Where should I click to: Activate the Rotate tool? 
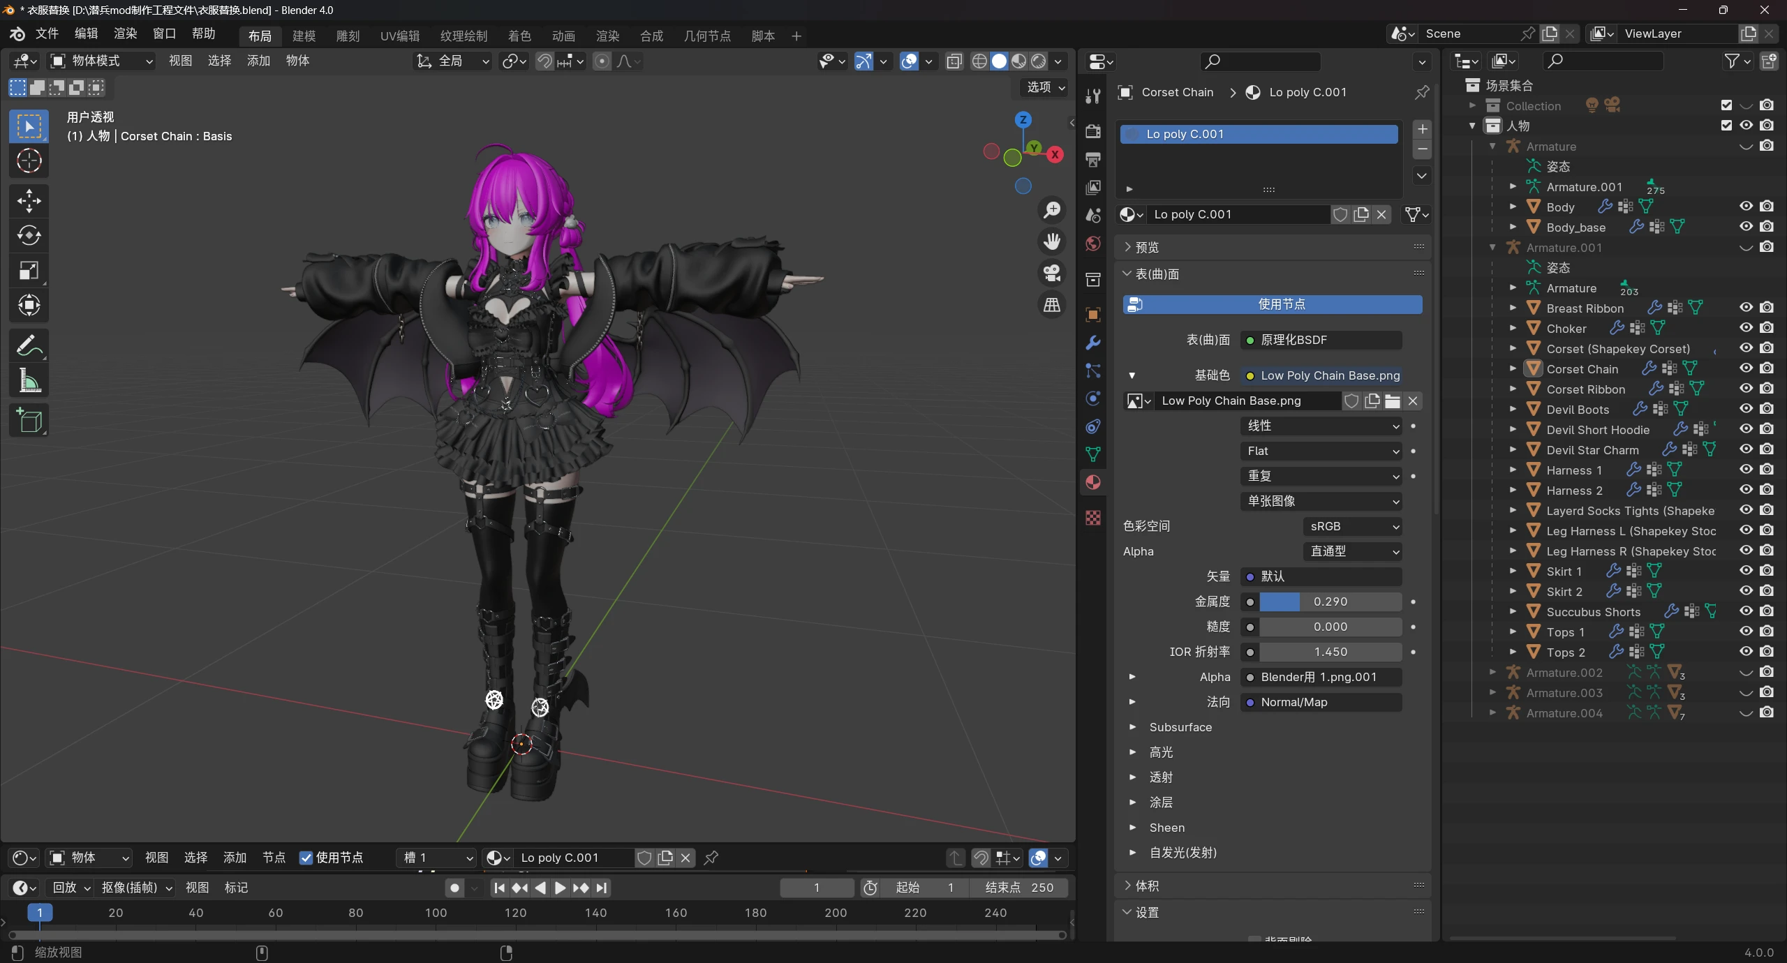pyautogui.click(x=29, y=236)
